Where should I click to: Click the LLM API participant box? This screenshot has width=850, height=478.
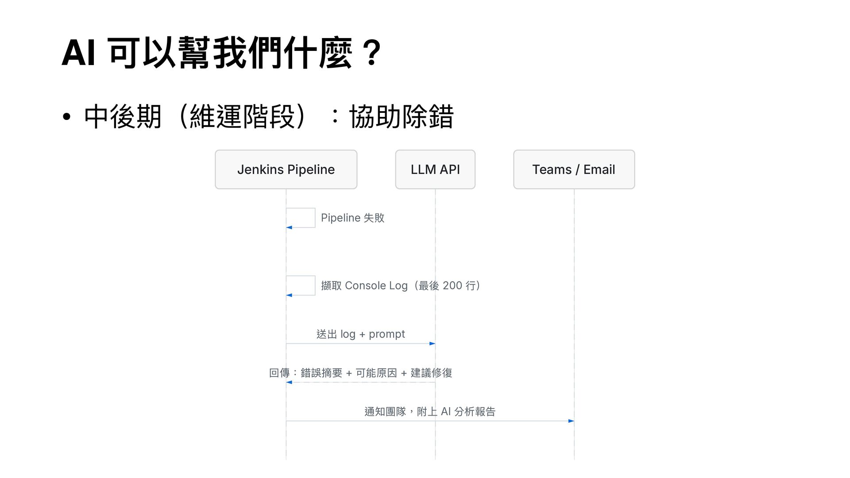435,170
